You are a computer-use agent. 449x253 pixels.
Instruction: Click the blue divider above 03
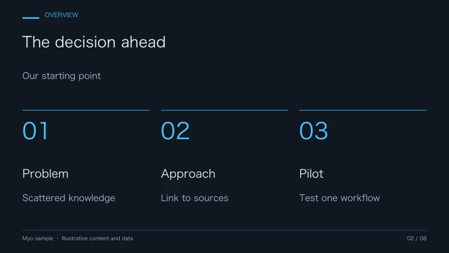(363, 110)
